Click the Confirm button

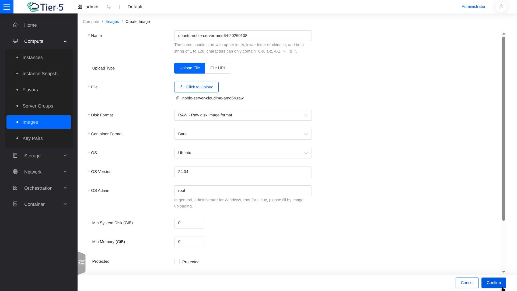493,283
